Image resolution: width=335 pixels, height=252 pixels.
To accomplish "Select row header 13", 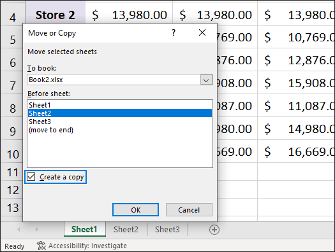I will click(12, 207).
